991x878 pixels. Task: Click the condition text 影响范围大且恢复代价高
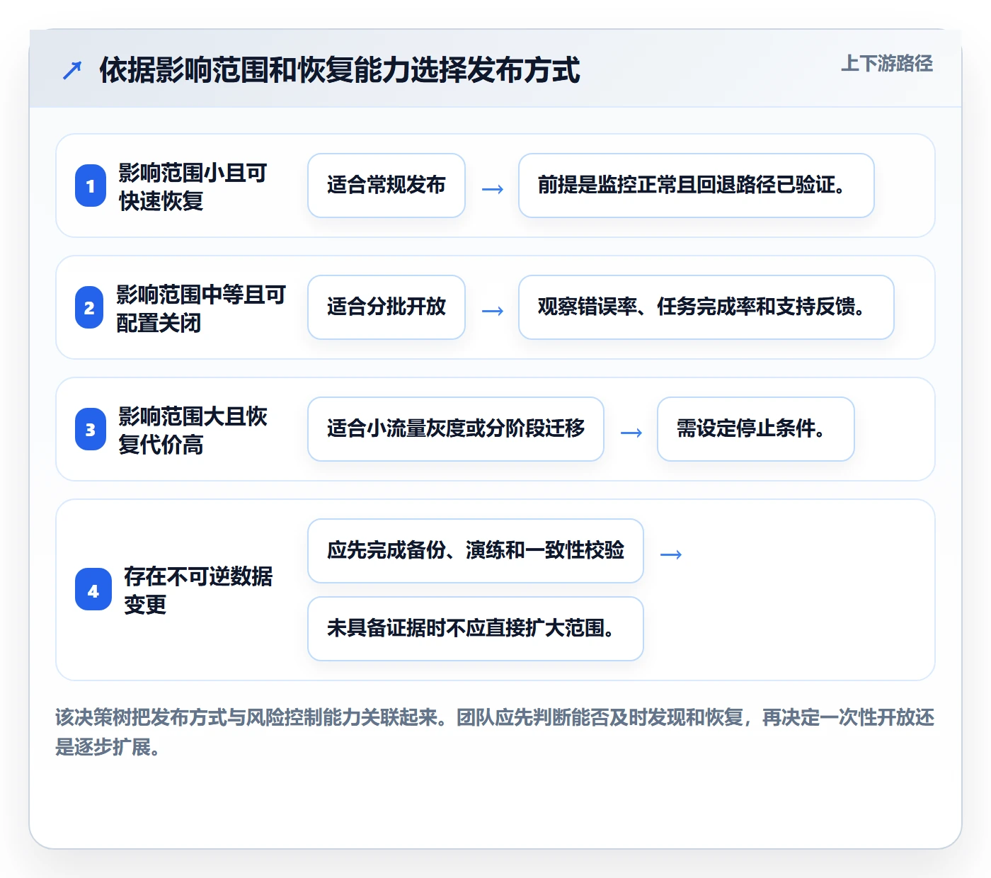tap(193, 430)
